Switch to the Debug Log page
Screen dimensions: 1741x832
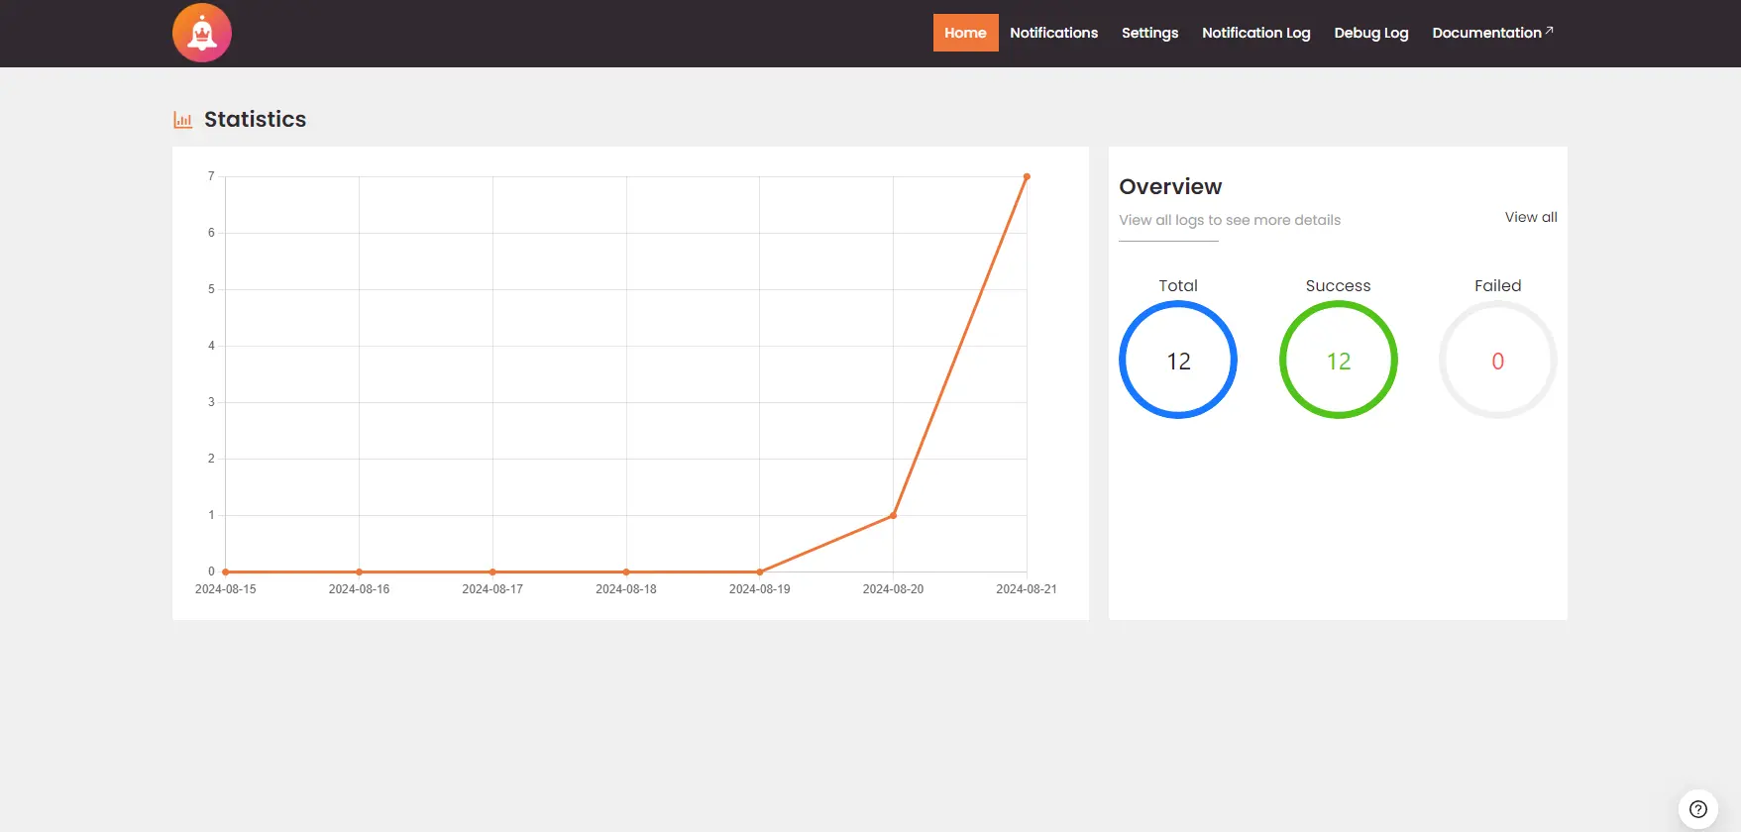click(x=1370, y=33)
